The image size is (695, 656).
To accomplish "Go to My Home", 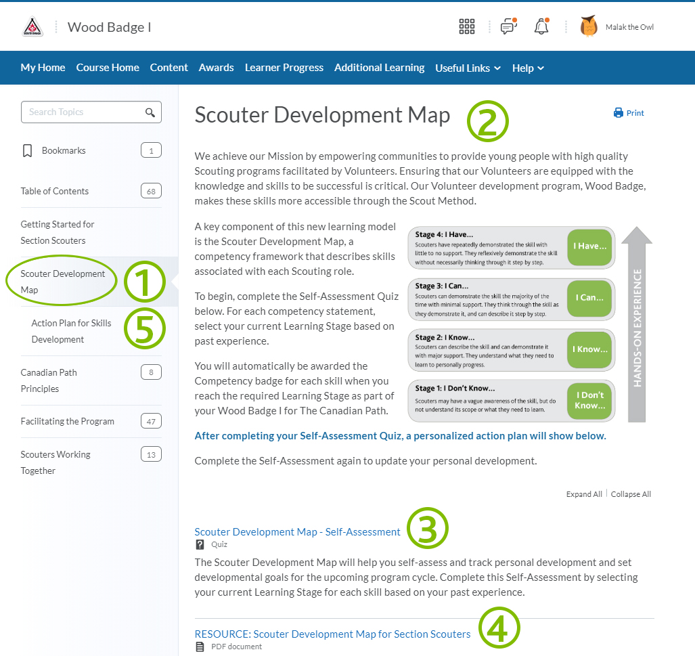I will pyautogui.click(x=43, y=68).
